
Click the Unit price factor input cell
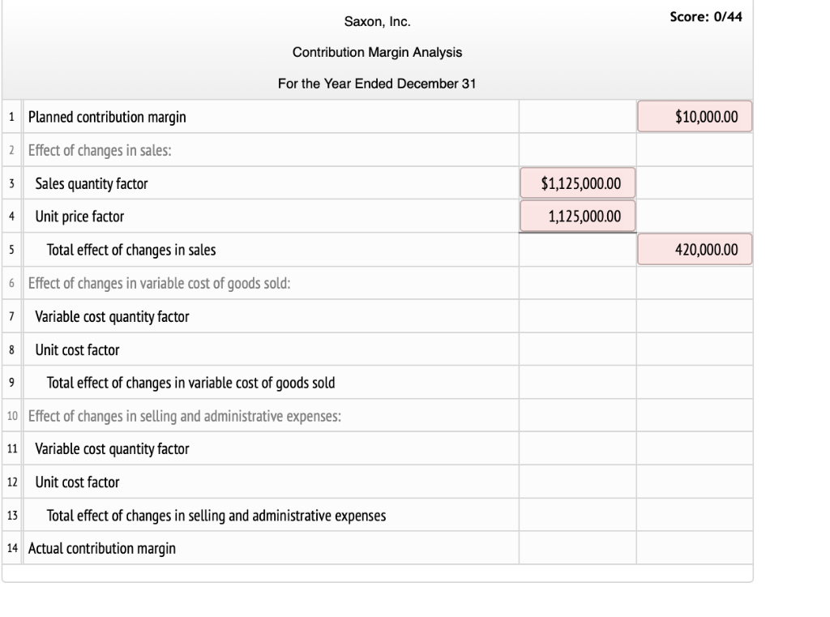576,216
